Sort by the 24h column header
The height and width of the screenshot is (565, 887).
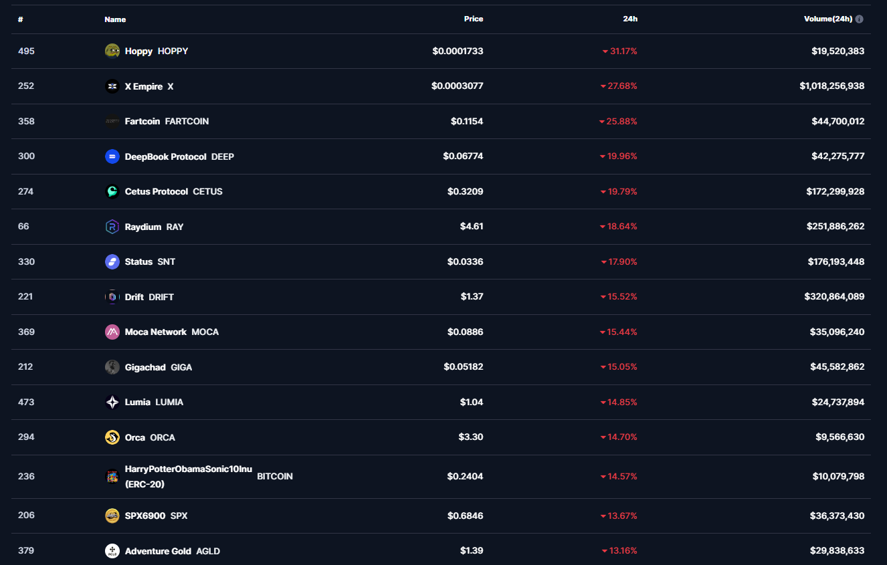tap(630, 19)
